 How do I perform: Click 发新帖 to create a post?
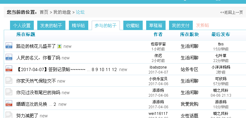[x=202, y=25]
